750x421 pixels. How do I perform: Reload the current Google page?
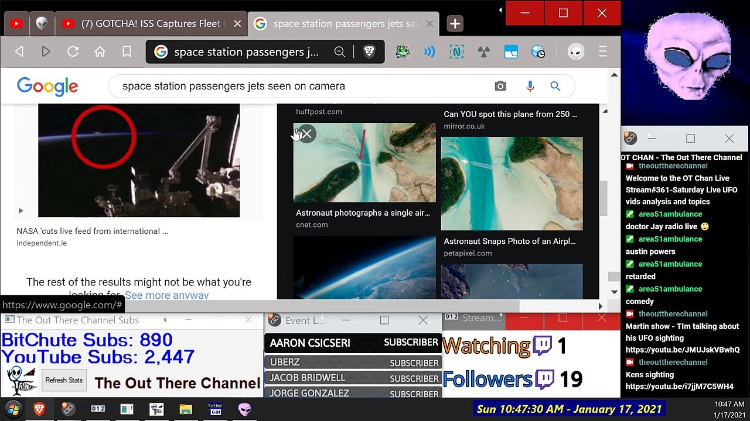pyautogui.click(x=73, y=52)
